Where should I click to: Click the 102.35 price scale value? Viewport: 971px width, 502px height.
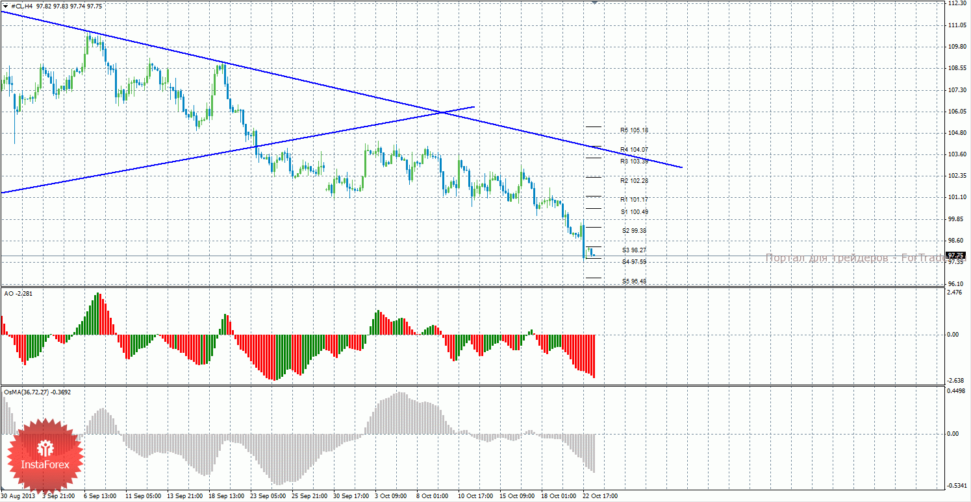[x=957, y=176]
